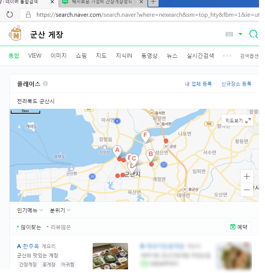Close the Naver search tab

click(52, 2)
